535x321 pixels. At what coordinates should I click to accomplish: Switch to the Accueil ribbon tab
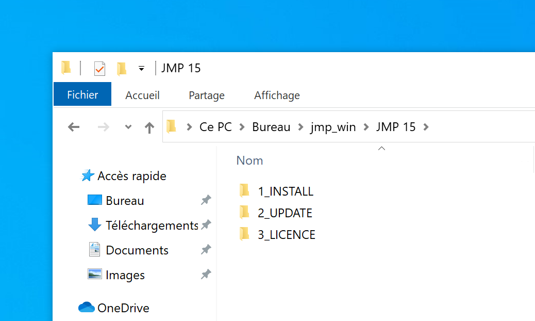pyautogui.click(x=142, y=95)
